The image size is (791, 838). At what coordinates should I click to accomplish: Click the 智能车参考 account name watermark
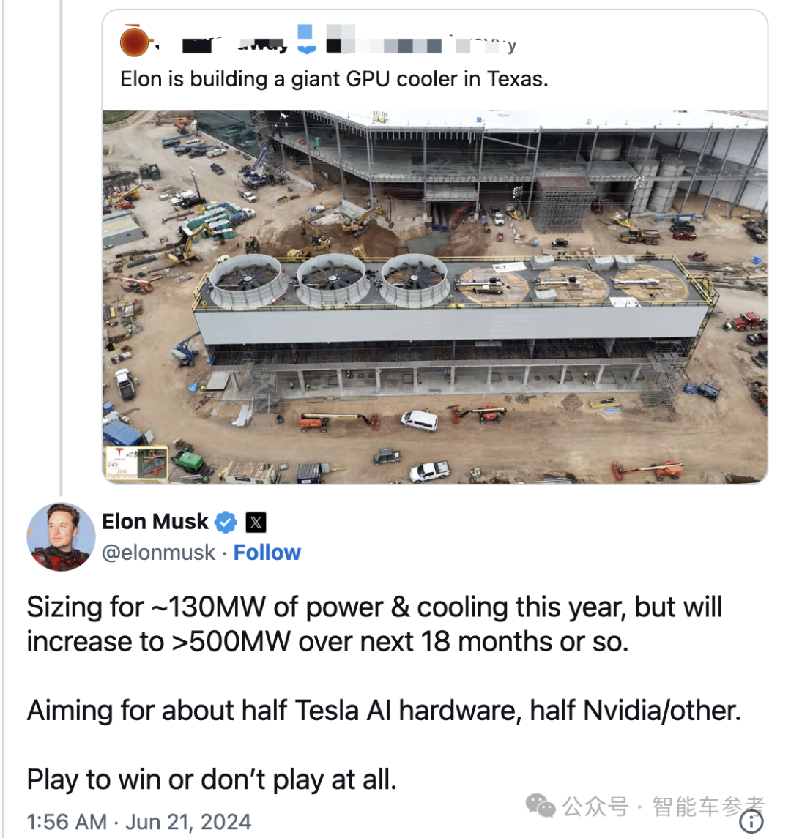point(709,807)
